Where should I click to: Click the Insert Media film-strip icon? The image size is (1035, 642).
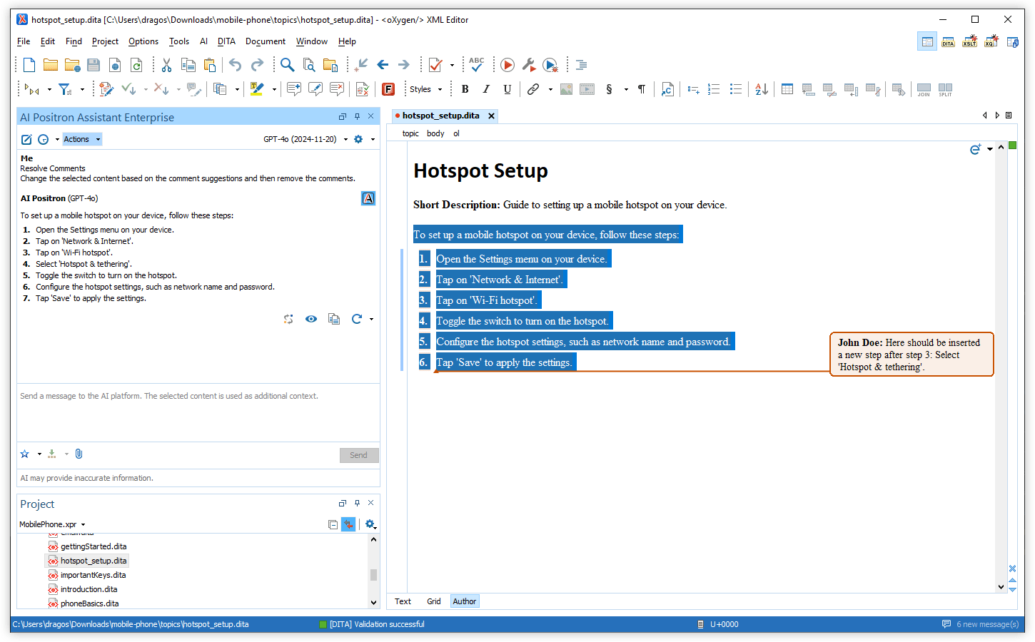[587, 89]
